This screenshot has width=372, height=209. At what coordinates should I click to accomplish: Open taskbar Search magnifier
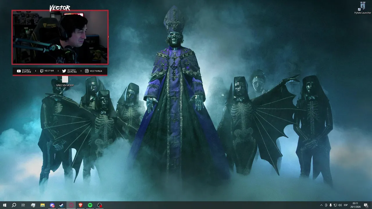[x=14, y=205]
